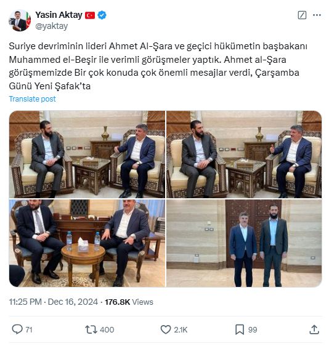Viewport: 329px width, 346px height.
Task: Open the reply comment icon
Action: [17, 329]
